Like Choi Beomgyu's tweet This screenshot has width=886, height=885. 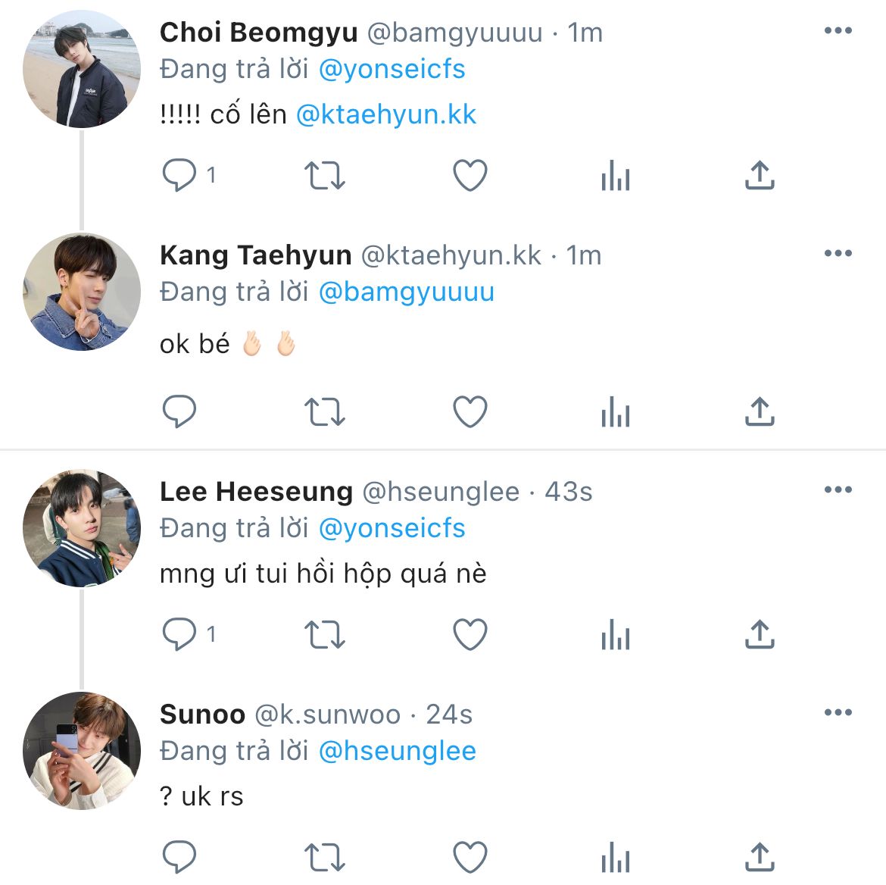point(470,177)
